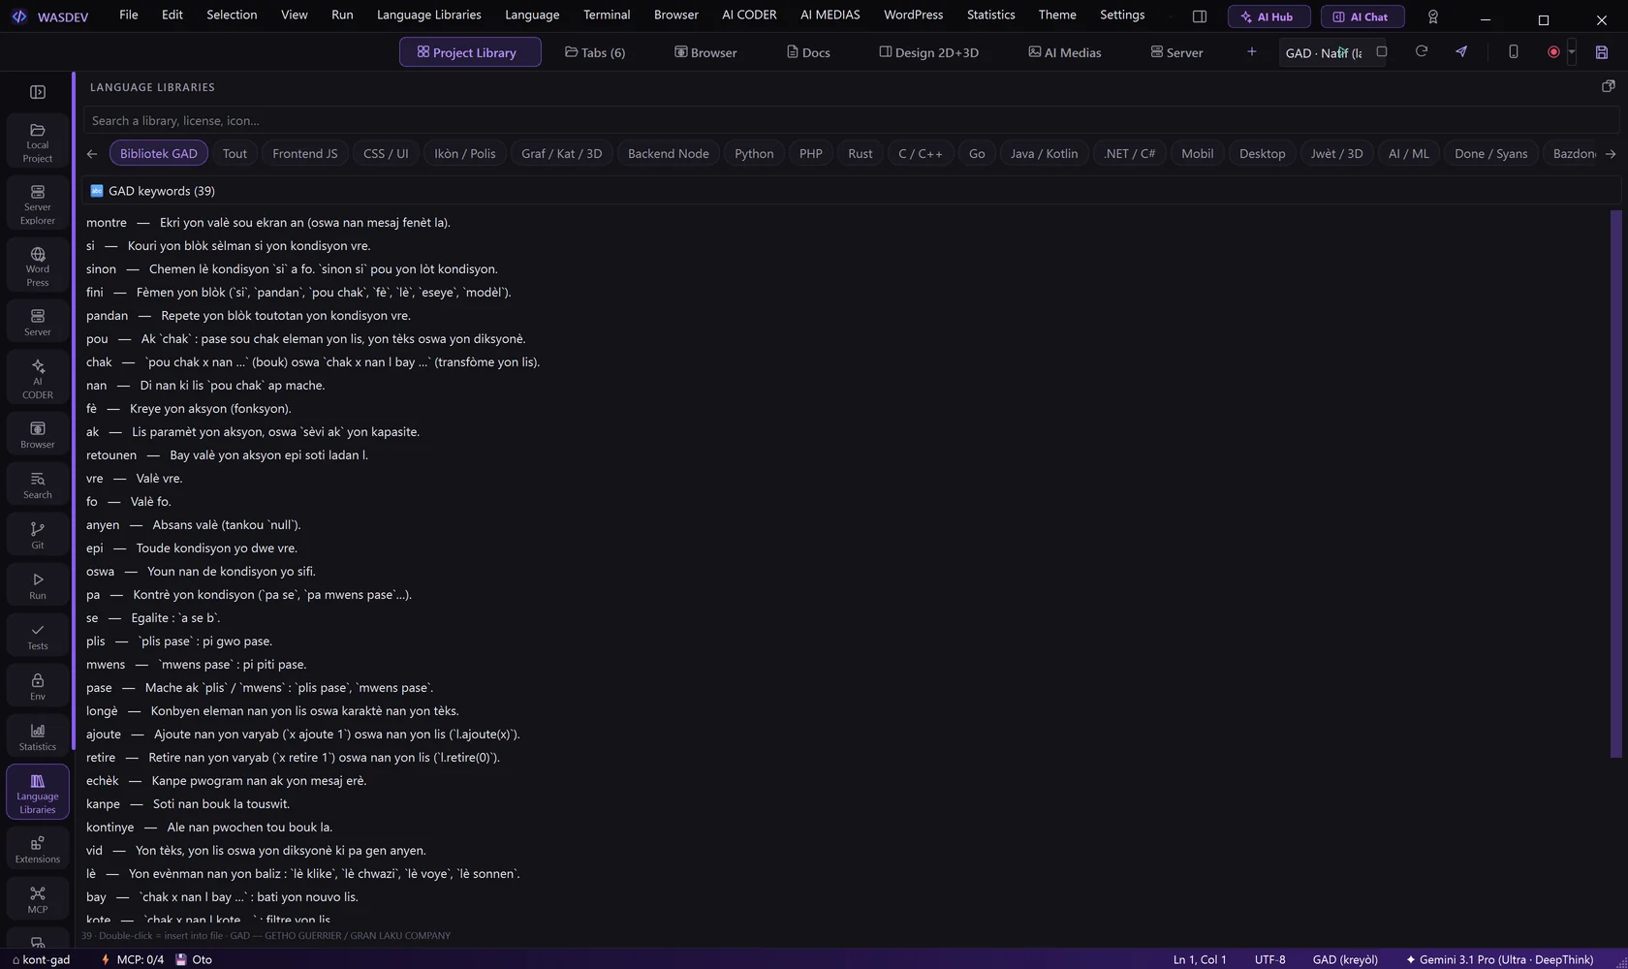Open the AI Chat button
The height and width of the screenshot is (969, 1628).
1362,16
